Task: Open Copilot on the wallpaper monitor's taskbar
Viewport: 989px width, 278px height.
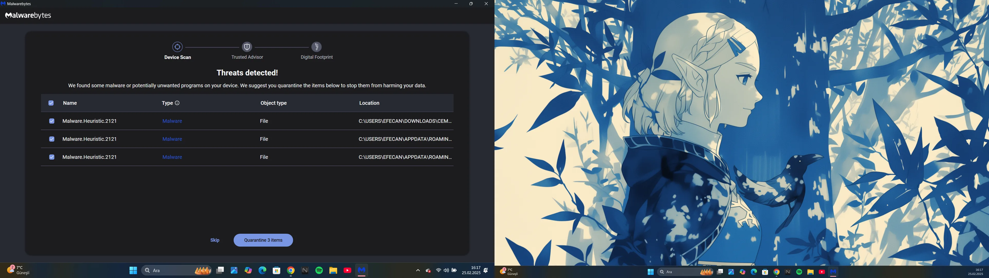Action: (743, 272)
